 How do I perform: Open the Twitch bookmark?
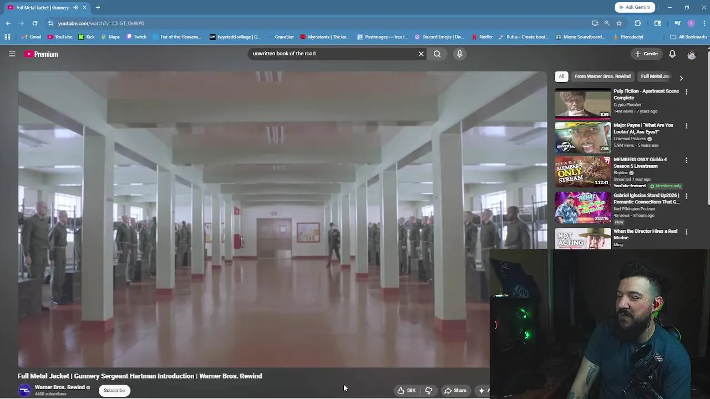[136, 37]
